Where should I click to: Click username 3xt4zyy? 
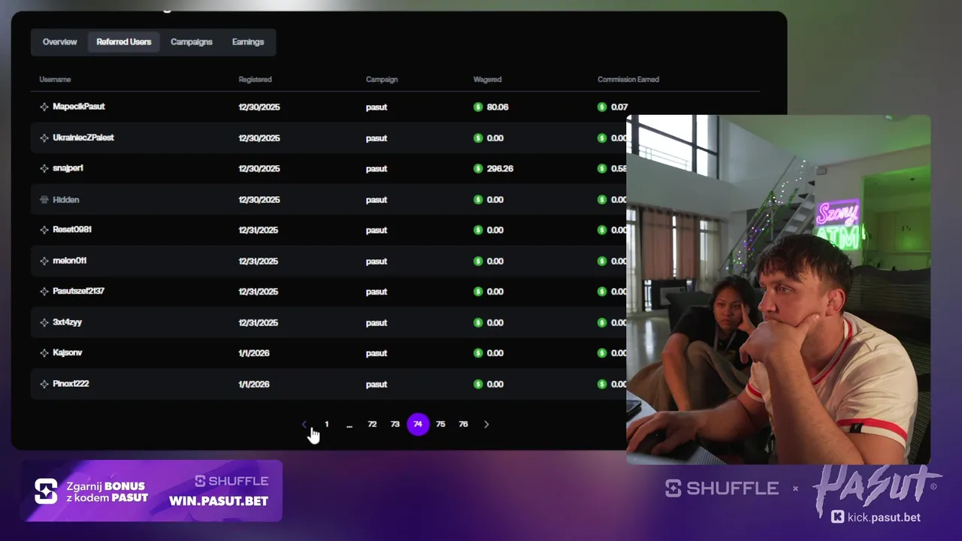68,322
